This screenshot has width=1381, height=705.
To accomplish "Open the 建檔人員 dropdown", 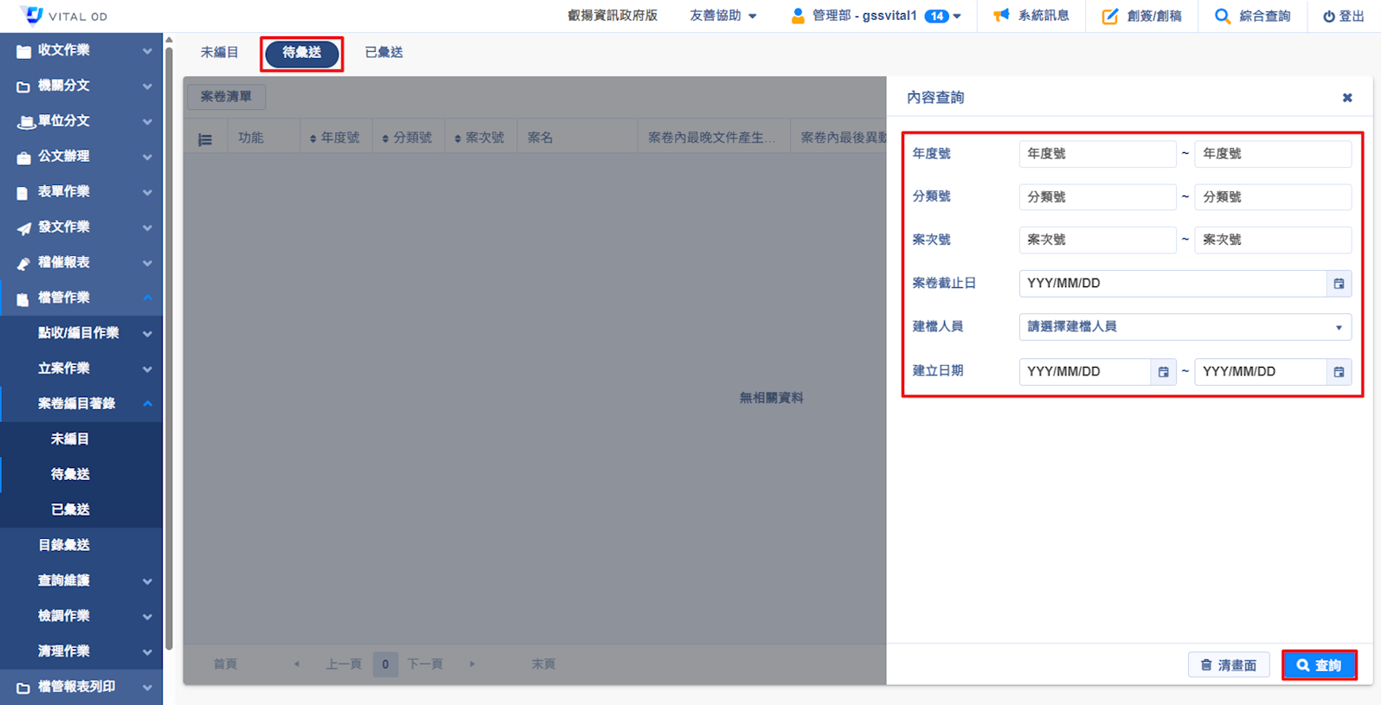I will pyautogui.click(x=1185, y=327).
